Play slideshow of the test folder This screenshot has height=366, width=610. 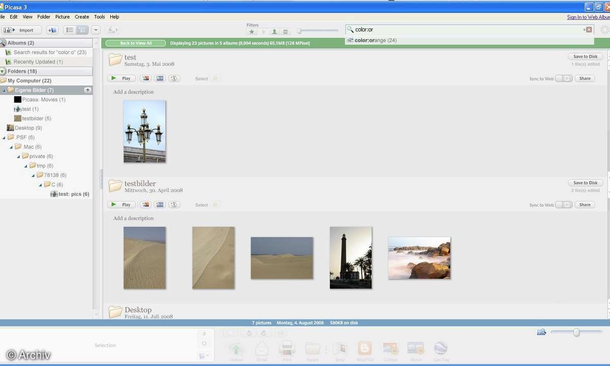pos(121,78)
